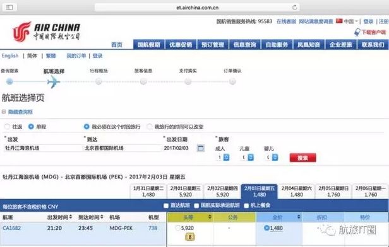The height and width of the screenshot is (247, 389).
Task: Click the 8 seats remaining badge
Action: pyautogui.click(x=190, y=237)
